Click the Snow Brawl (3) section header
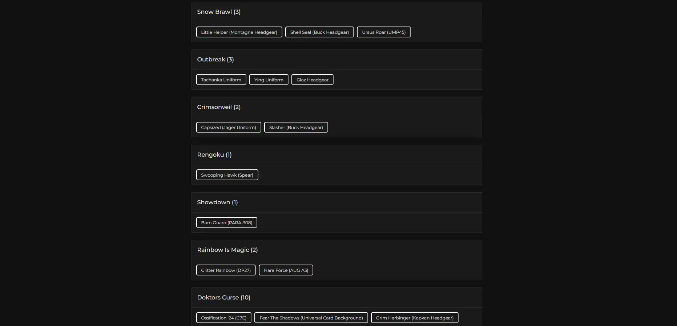This screenshot has height=326, width=677. coord(219,12)
